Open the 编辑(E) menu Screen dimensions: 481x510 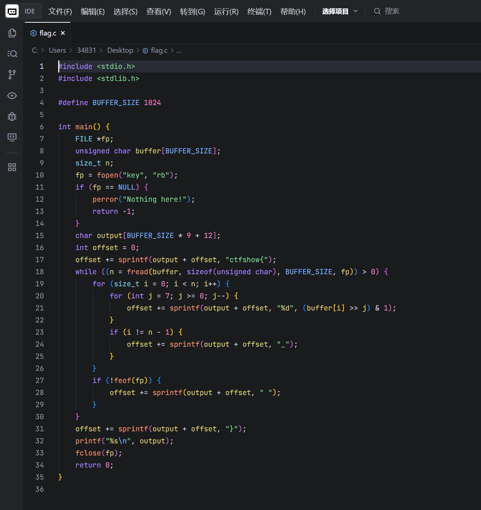pyautogui.click(x=93, y=11)
